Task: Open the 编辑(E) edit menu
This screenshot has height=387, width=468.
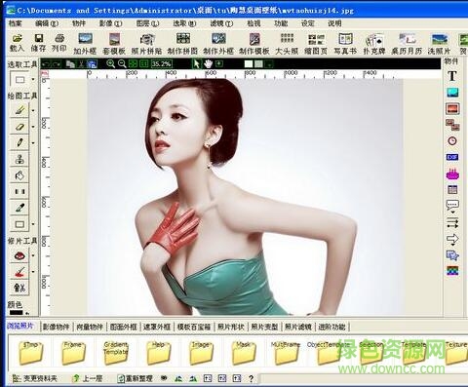Action: 47,23
